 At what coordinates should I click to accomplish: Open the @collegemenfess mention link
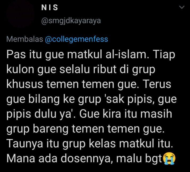[x=76, y=39]
